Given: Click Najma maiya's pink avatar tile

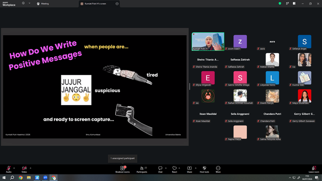Looking at the screenshot, I should tap(240, 132).
